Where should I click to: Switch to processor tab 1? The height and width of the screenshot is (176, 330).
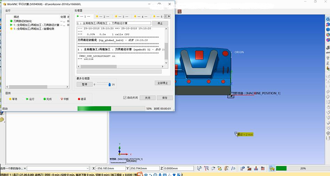pyautogui.click(x=84, y=16)
